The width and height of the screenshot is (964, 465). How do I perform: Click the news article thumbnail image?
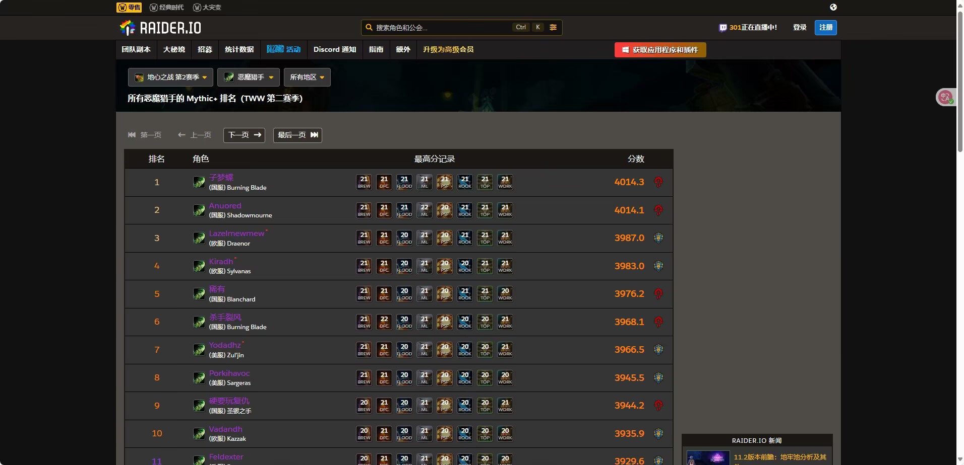tap(708, 458)
